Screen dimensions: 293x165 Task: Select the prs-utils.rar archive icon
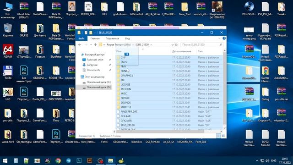point(281,94)
